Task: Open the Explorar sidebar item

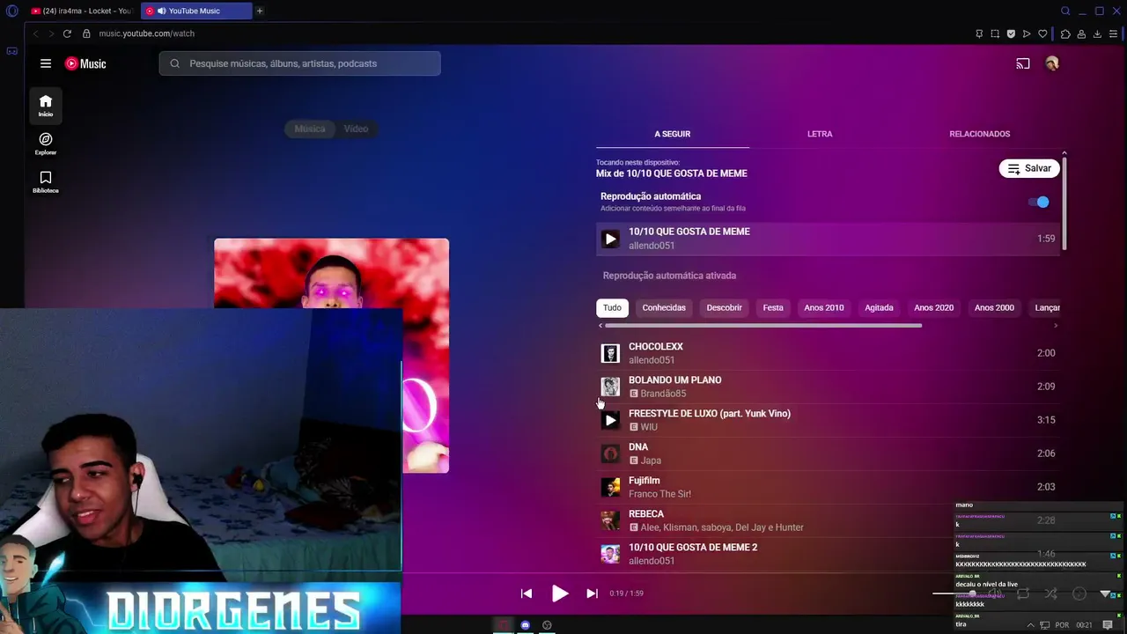Action: click(46, 144)
